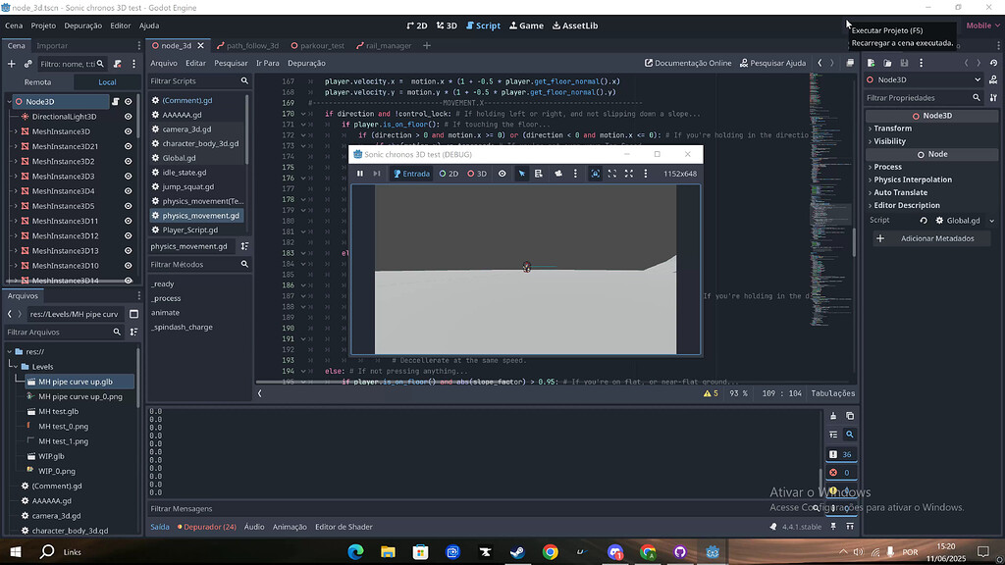Jump to _spindash_charge method
Image resolution: width=1005 pixels, height=565 pixels.
pos(182,327)
